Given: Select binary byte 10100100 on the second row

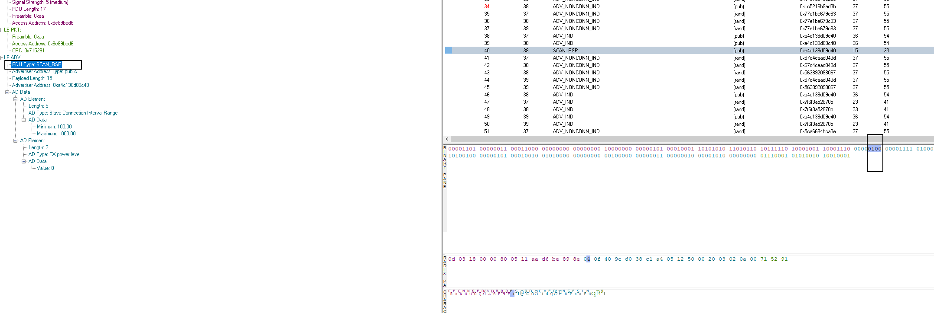Looking at the screenshot, I should pos(462,156).
